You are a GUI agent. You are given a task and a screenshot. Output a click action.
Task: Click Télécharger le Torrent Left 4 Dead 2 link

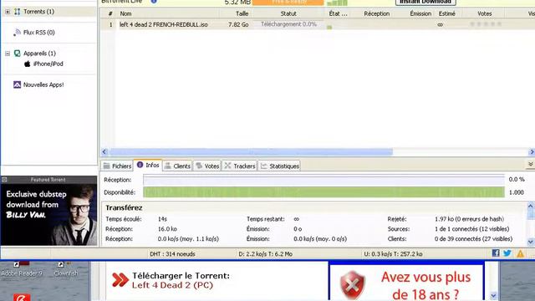coord(181,280)
